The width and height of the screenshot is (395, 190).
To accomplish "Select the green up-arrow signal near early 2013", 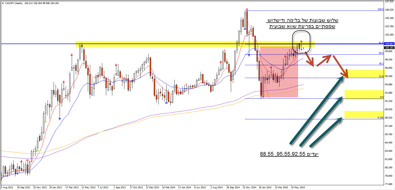I will point(46,122).
